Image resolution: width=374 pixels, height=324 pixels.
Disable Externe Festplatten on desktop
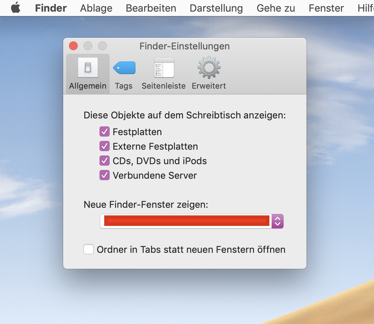[105, 146]
